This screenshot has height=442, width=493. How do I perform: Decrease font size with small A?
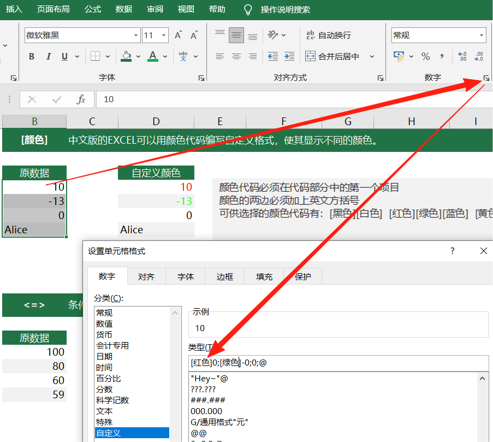[x=194, y=35]
